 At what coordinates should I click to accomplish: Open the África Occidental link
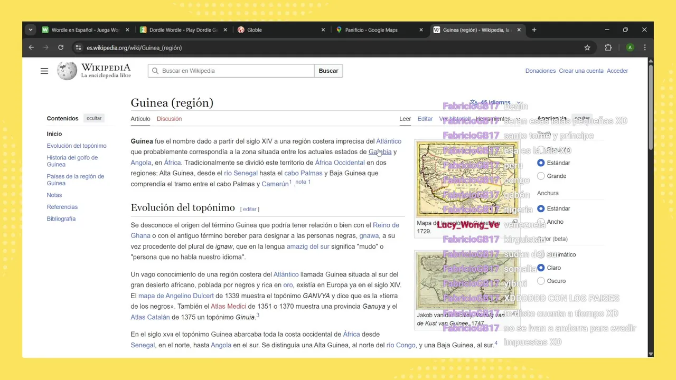tap(340, 163)
